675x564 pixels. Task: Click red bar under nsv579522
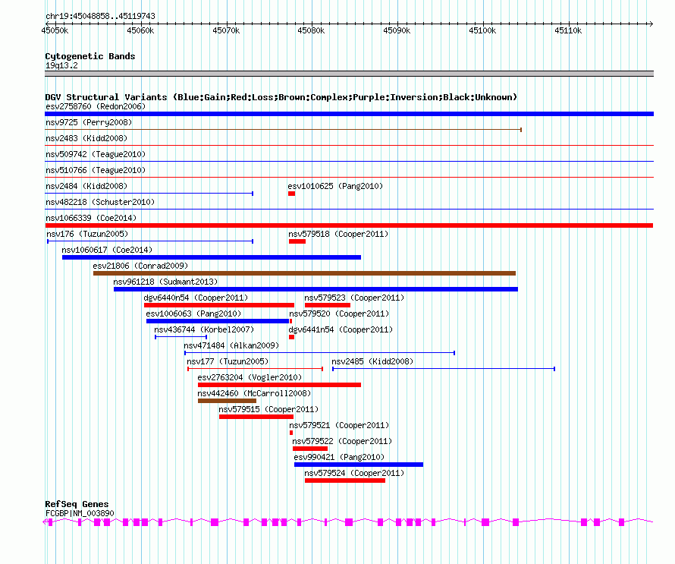pyautogui.click(x=310, y=449)
